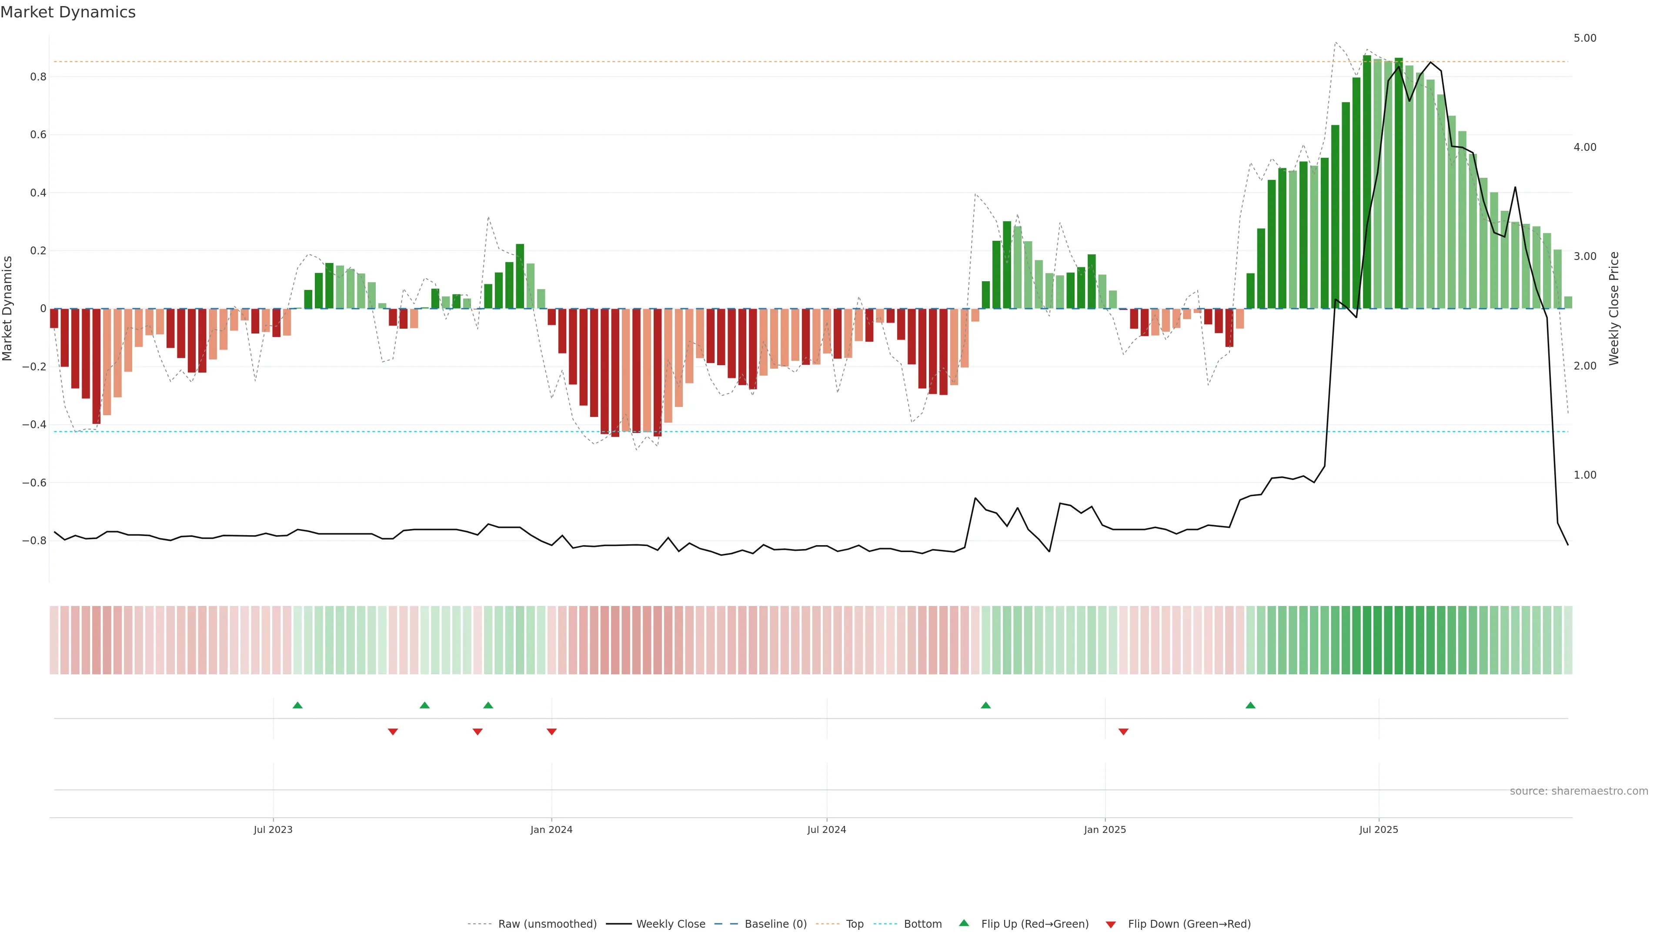Image resolution: width=1670 pixels, height=939 pixels.
Task: Click the red flip-down triangle at Jan 2024
Action: tap(552, 732)
